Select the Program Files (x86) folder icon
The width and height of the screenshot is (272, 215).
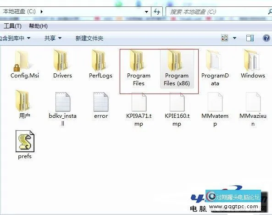point(175,61)
